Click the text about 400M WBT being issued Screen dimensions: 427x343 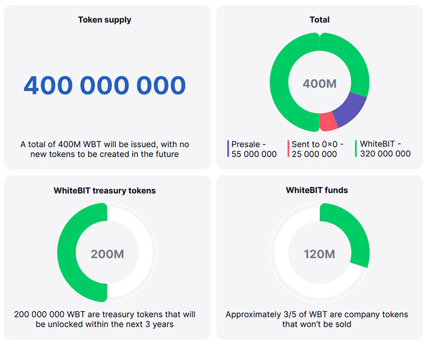(x=104, y=149)
